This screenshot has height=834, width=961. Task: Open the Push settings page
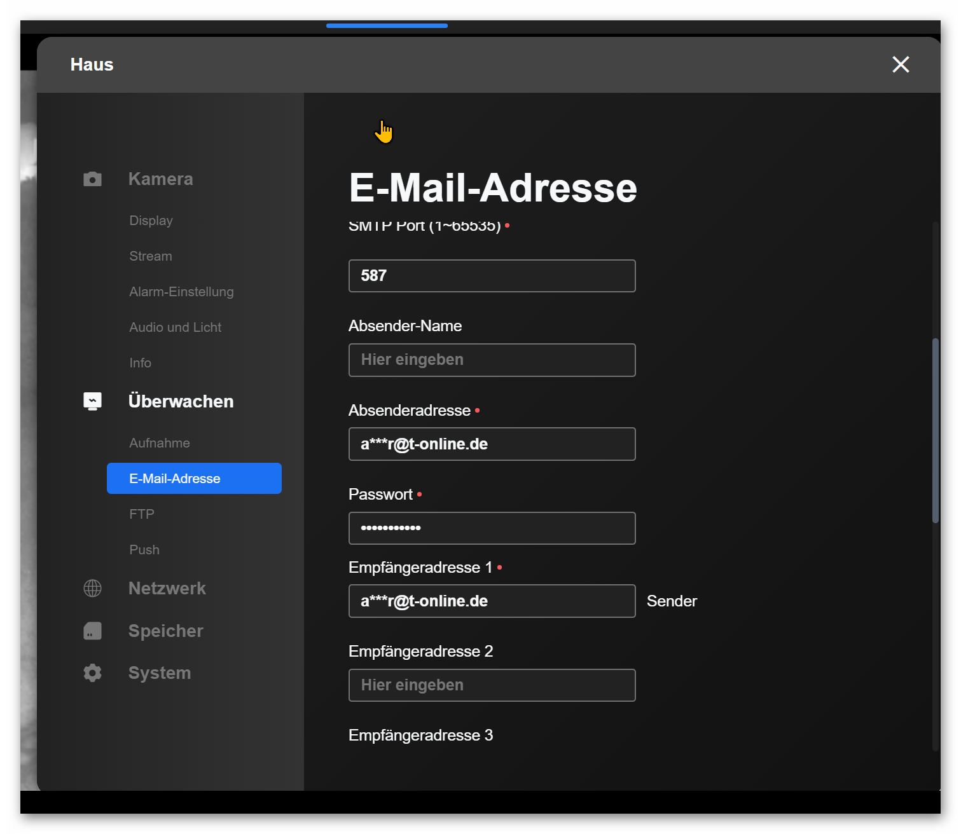pyautogui.click(x=144, y=550)
